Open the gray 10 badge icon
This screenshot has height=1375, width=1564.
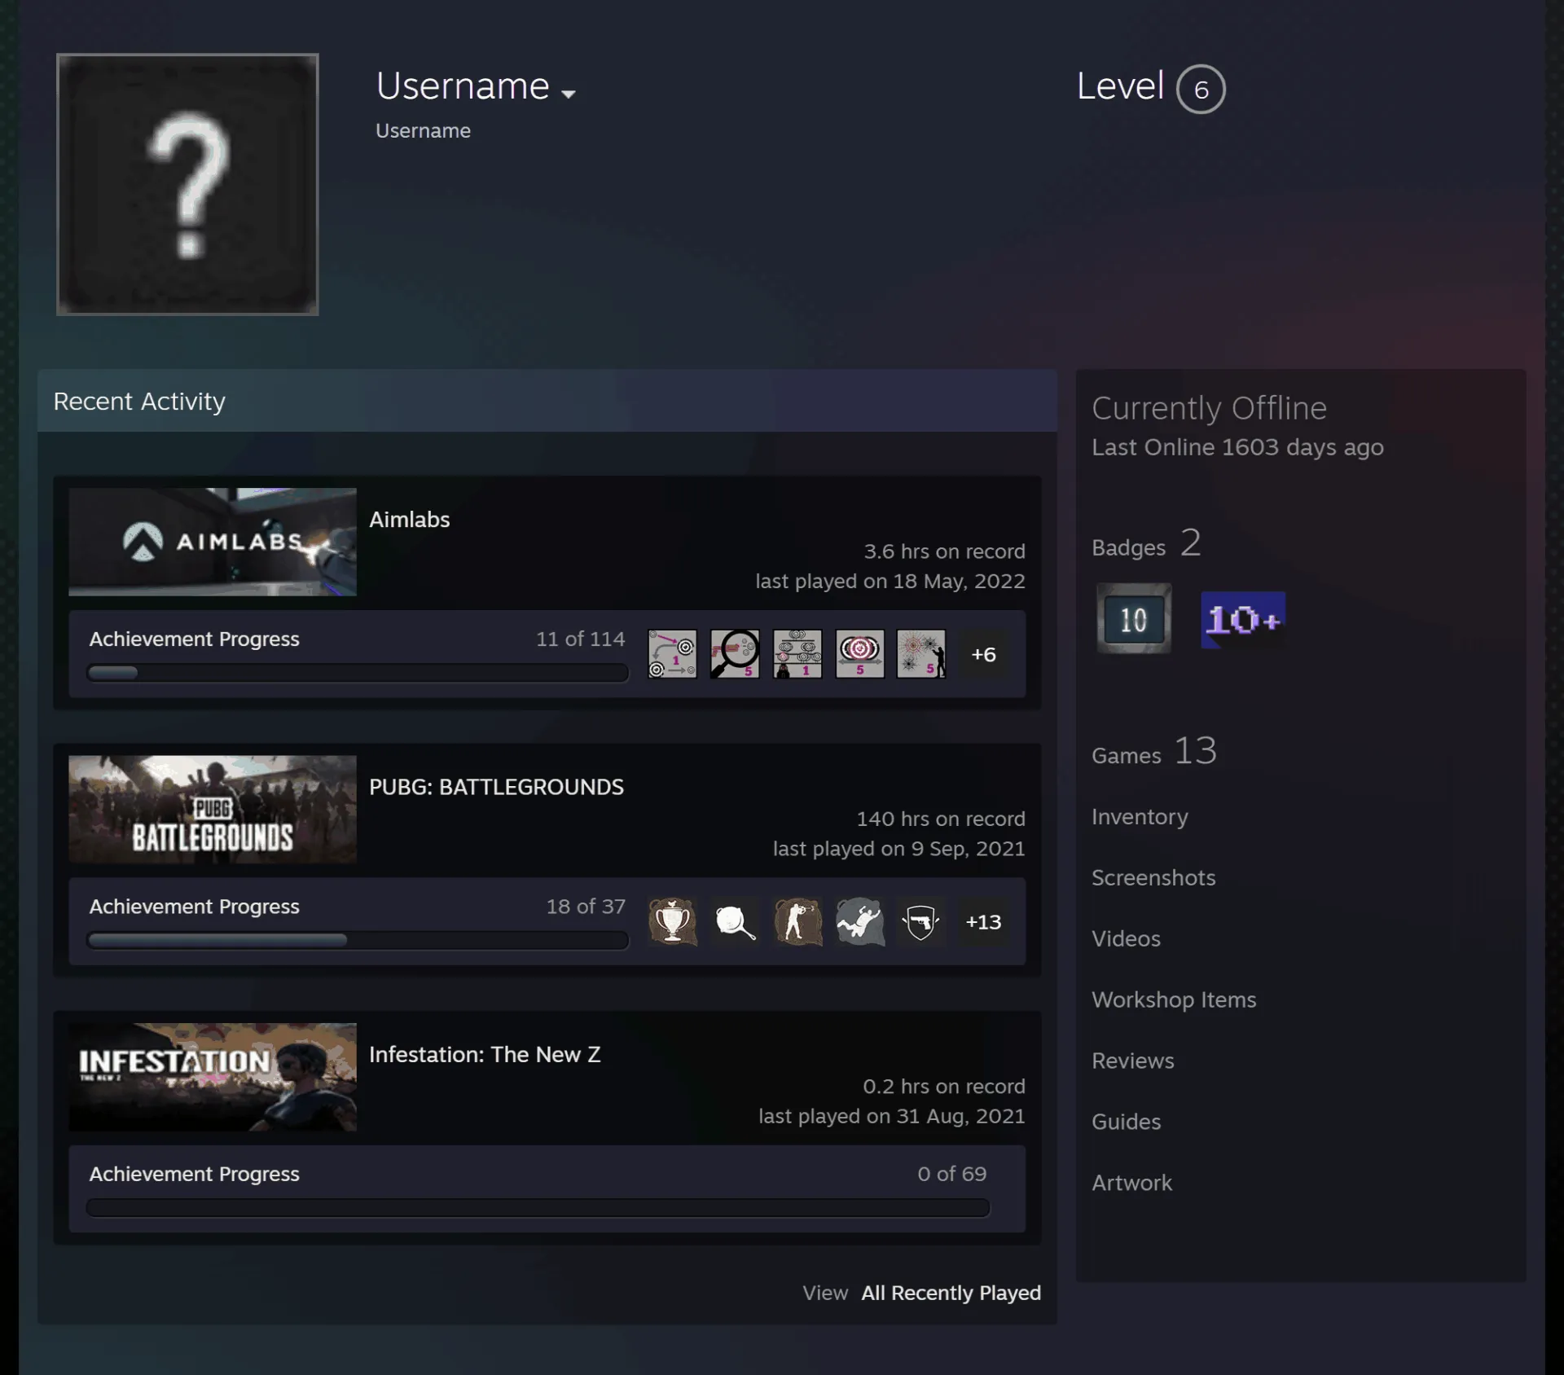click(1134, 618)
